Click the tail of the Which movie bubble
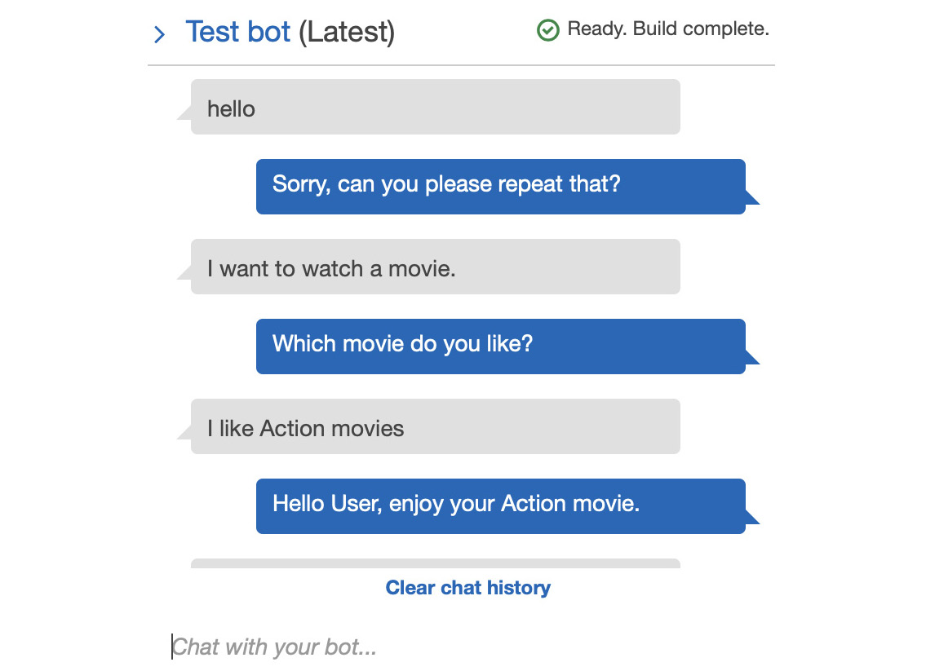926x671 pixels. 752,358
